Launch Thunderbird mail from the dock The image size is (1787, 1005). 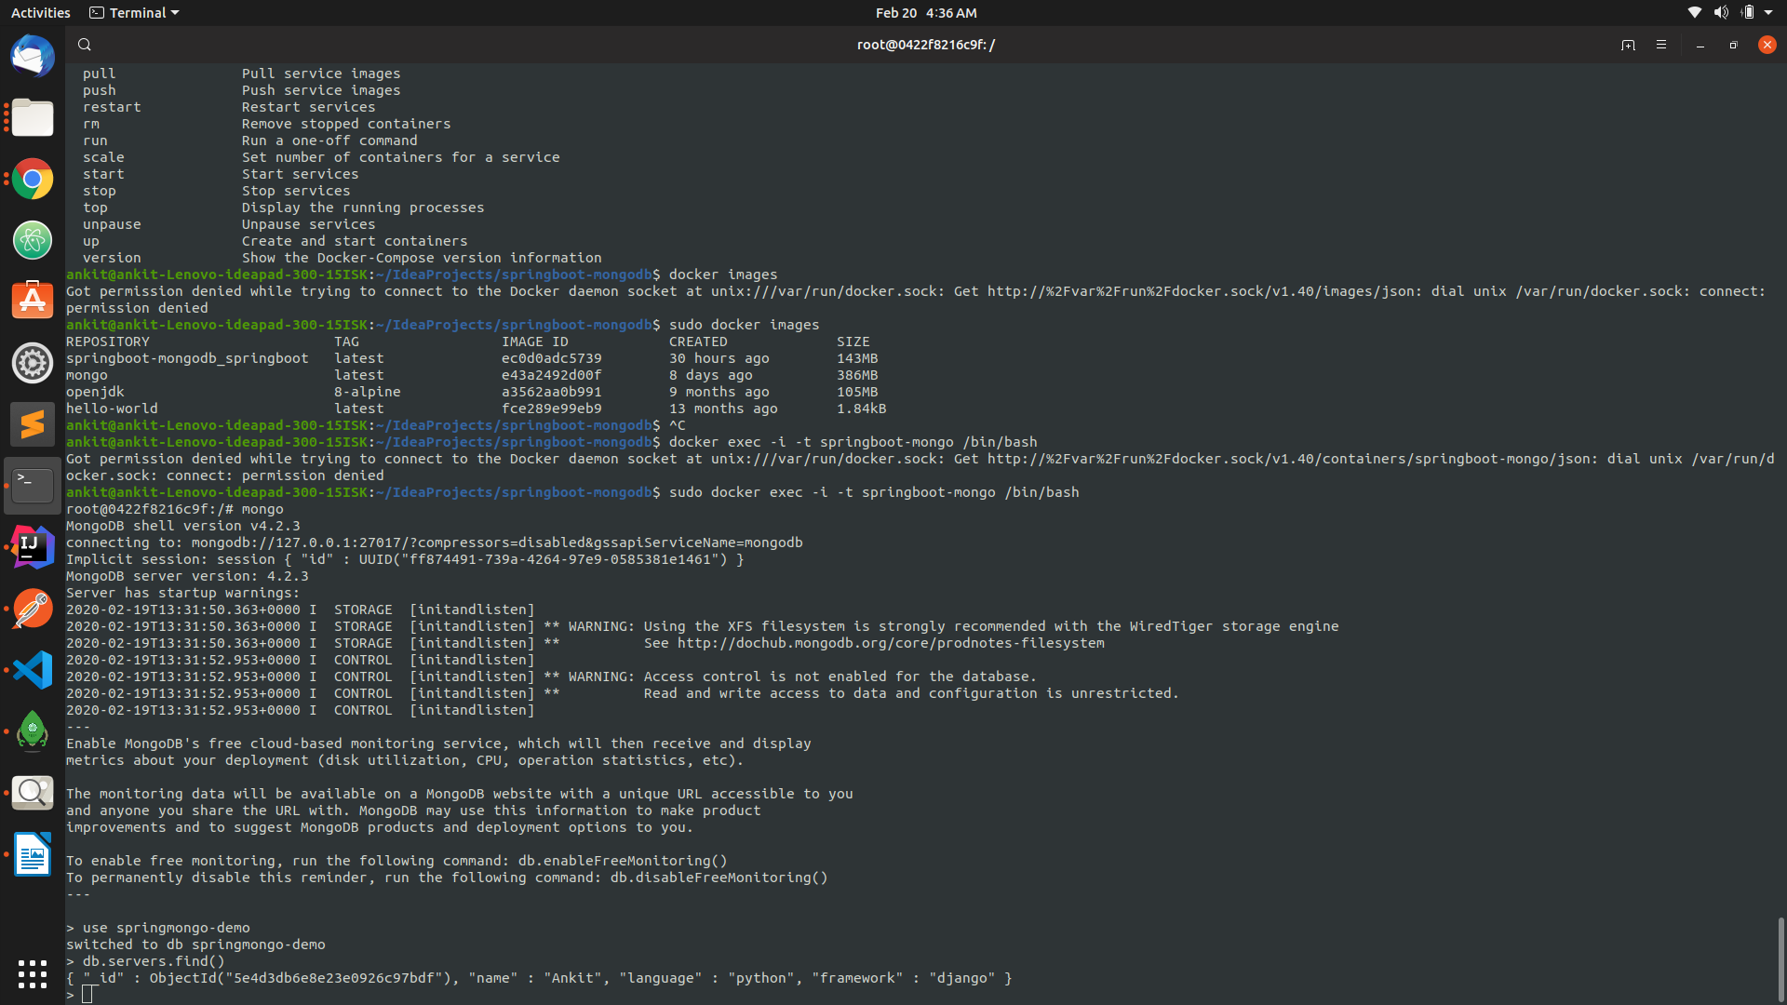pyautogui.click(x=33, y=56)
